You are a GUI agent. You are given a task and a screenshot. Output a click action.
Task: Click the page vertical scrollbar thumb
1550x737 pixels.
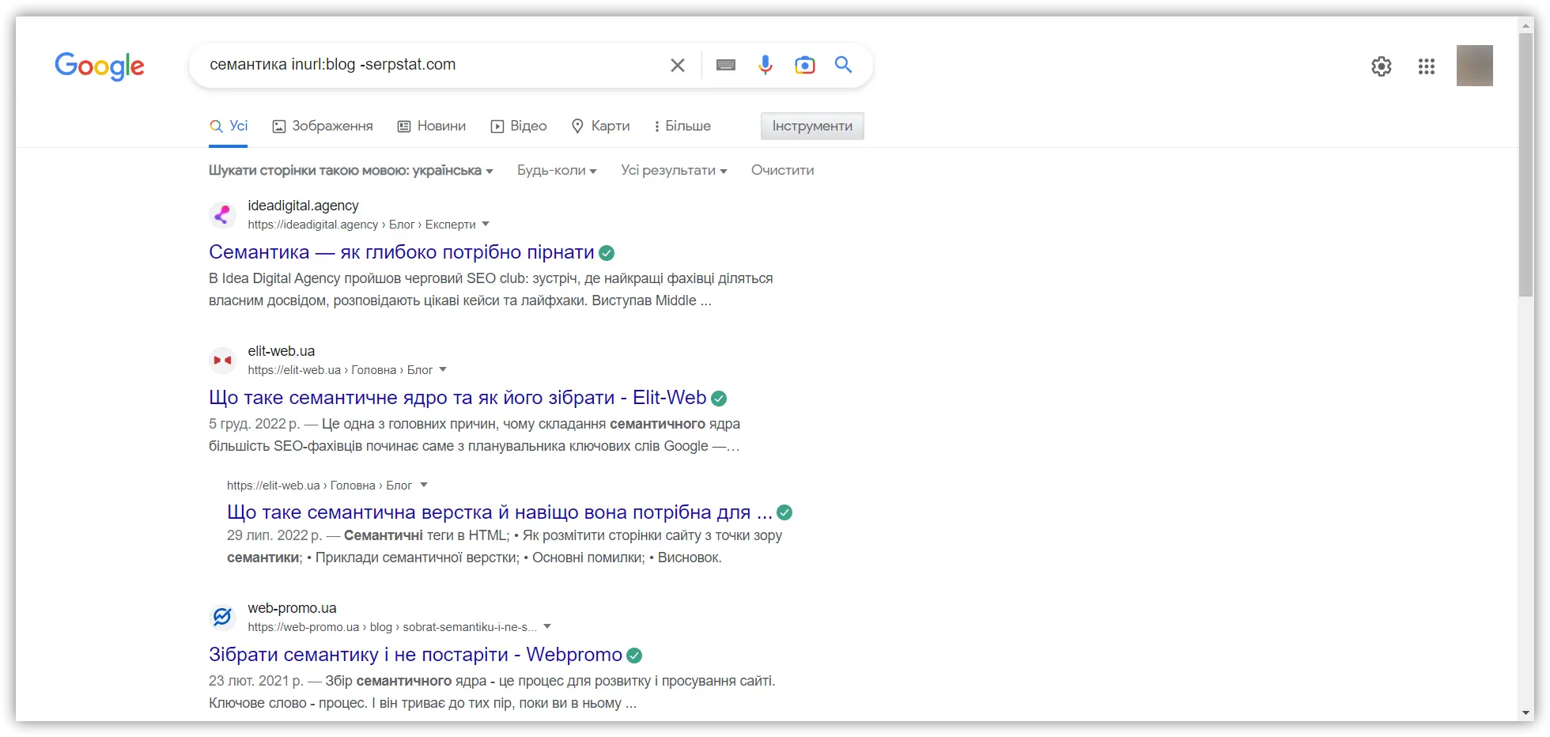click(x=1526, y=166)
